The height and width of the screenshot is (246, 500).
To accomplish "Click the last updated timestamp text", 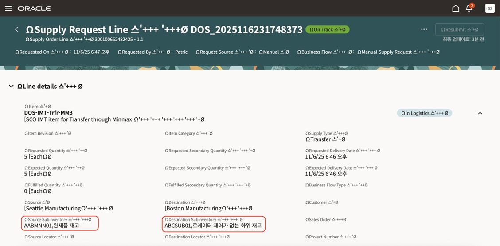I will [x=463, y=39].
